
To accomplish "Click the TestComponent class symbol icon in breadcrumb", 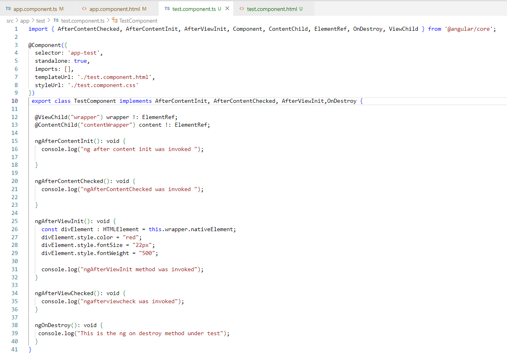I will click(x=115, y=21).
